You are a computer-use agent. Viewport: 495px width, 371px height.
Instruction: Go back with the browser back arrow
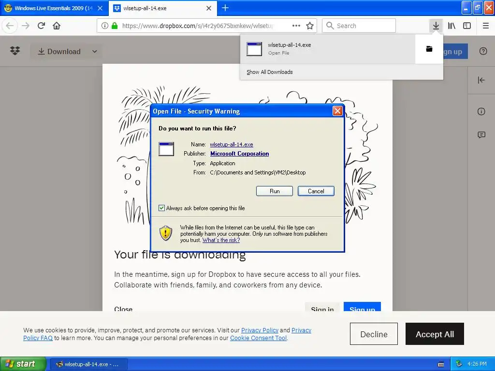pos(10,26)
